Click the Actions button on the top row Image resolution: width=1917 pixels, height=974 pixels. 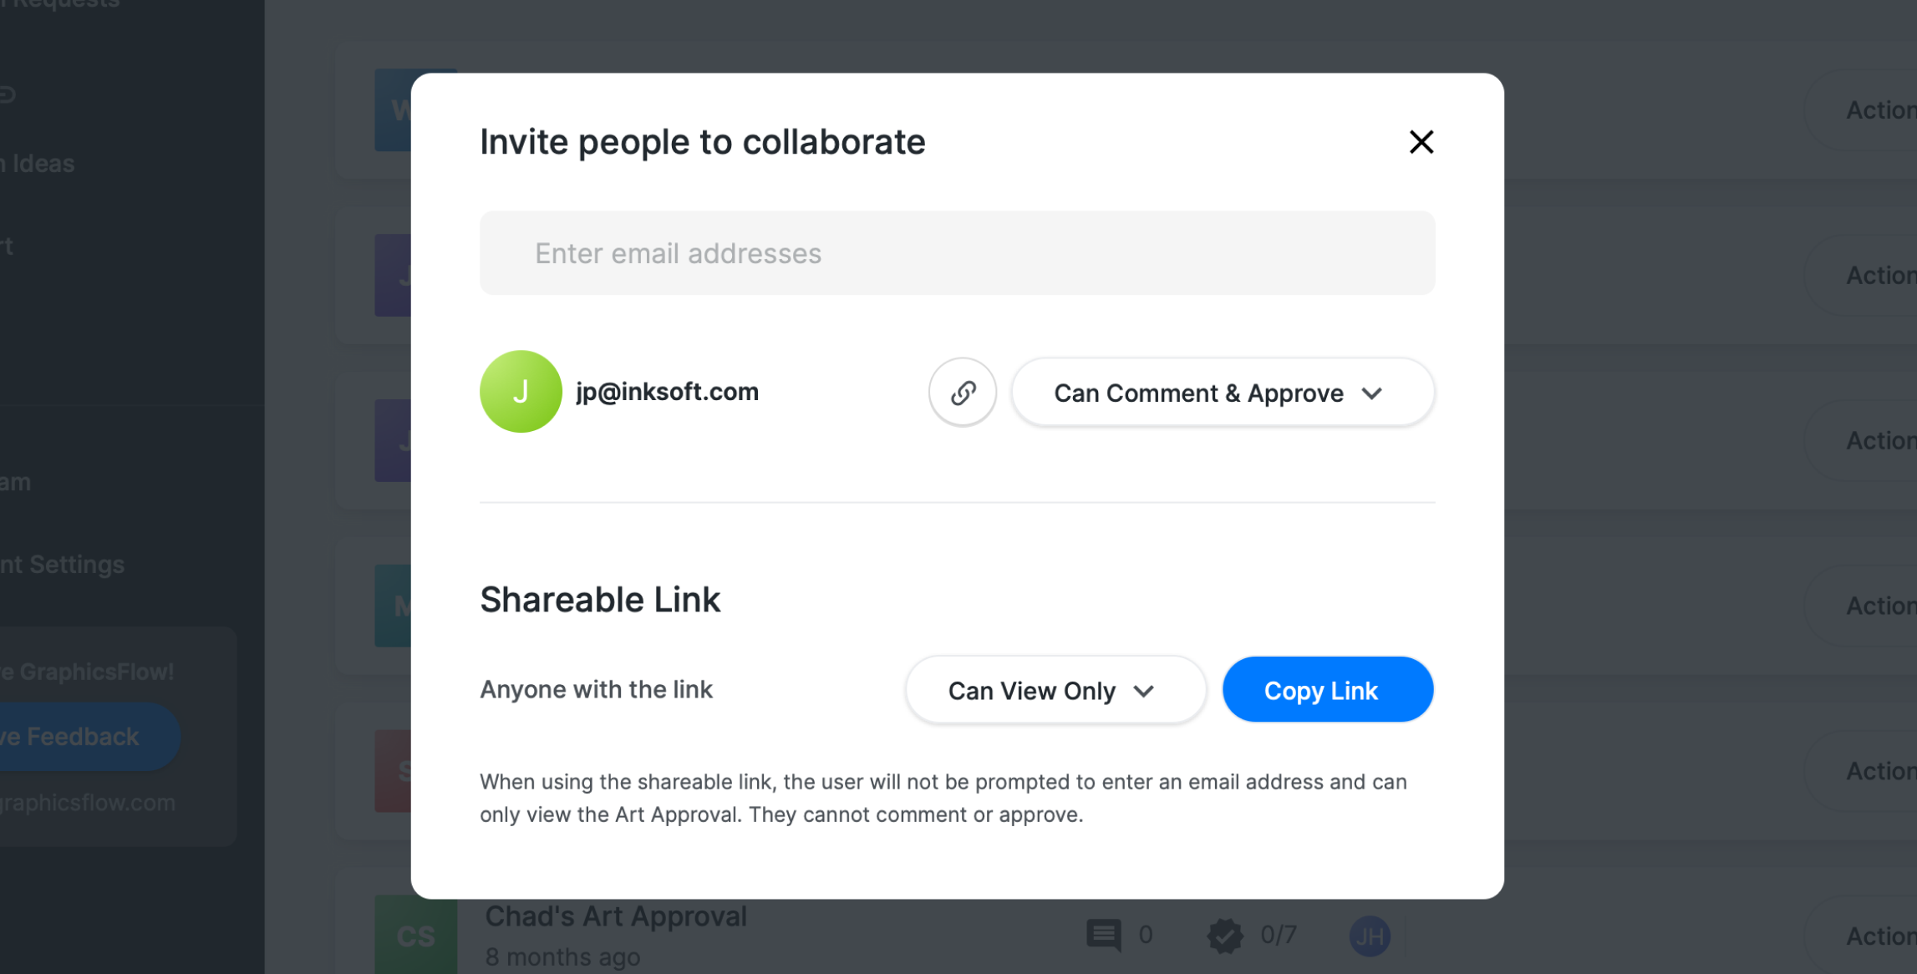coord(1880,110)
